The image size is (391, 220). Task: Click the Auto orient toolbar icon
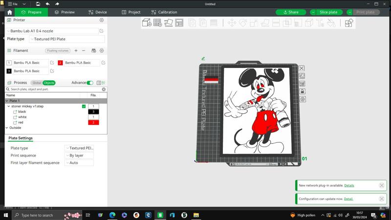click(x=169, y=22)
